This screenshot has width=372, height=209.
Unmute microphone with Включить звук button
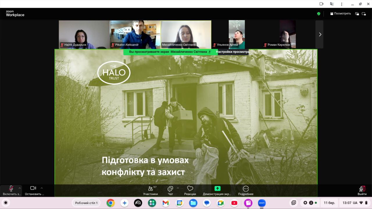(11, 190)
